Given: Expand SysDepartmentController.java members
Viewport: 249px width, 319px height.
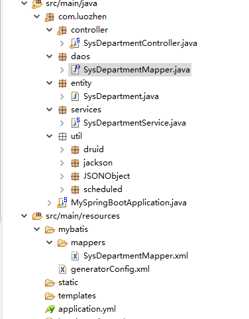Looking at the screenshot, I should point(62,43).
